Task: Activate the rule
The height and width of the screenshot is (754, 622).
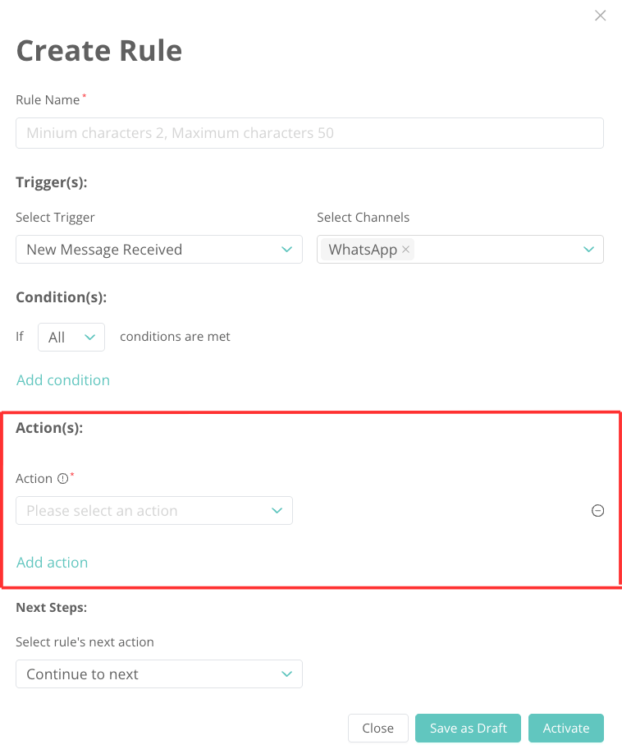Action: [x=566, y=729]
